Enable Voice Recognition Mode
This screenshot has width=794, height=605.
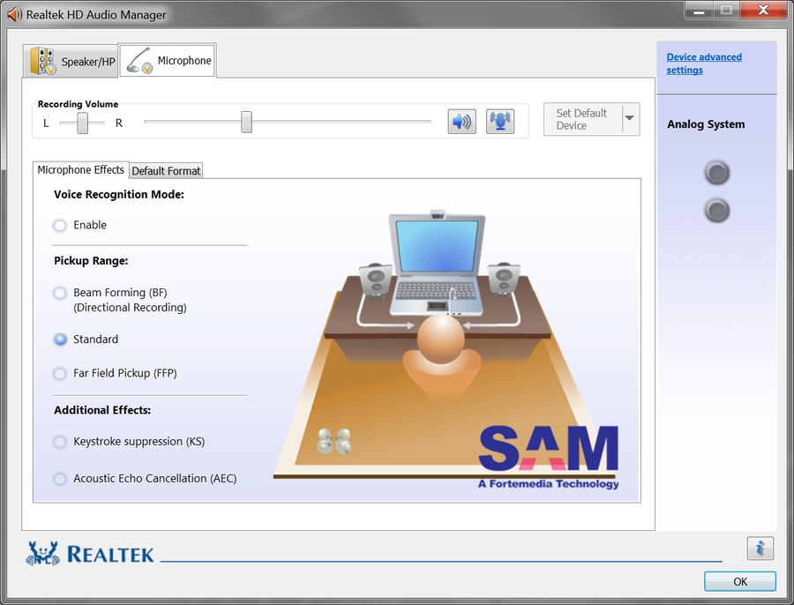pos(60,226)
